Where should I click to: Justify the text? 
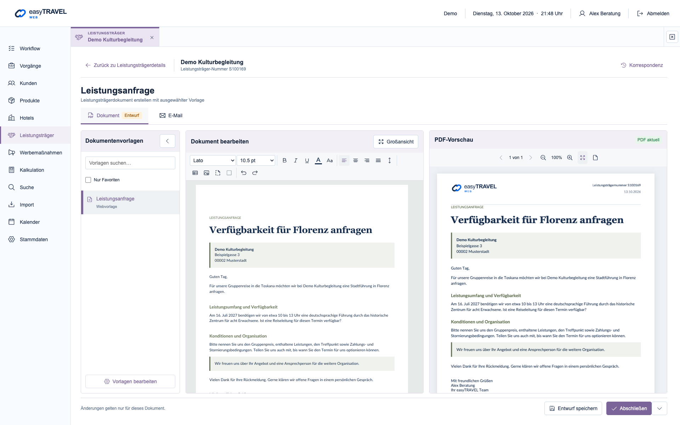tap(378, 160)
